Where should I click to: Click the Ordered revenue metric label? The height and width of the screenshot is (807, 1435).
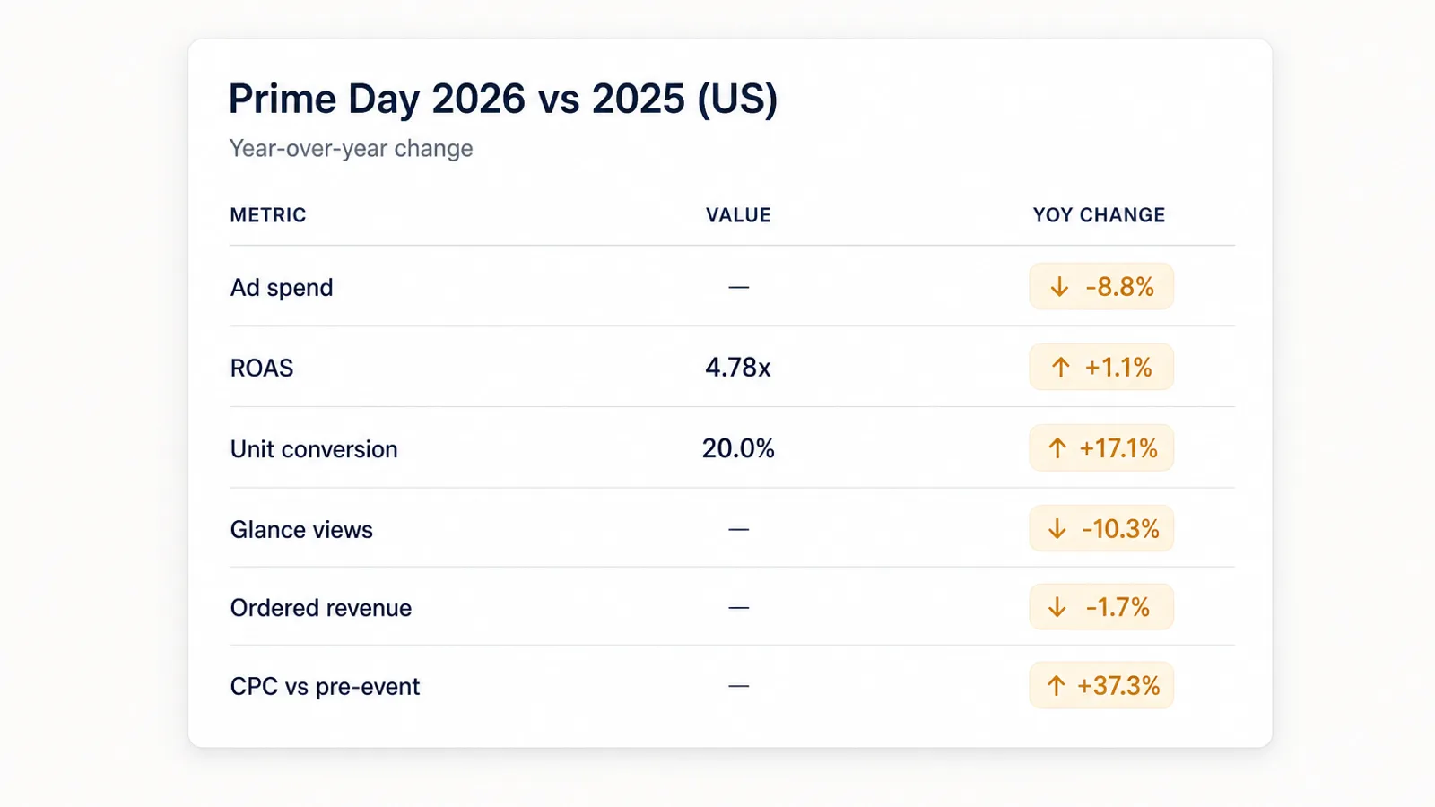click(321, 608)
